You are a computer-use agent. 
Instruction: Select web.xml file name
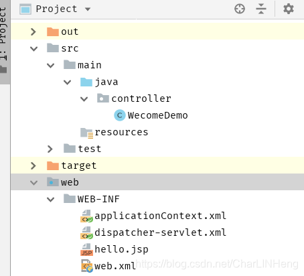(115, 266)
